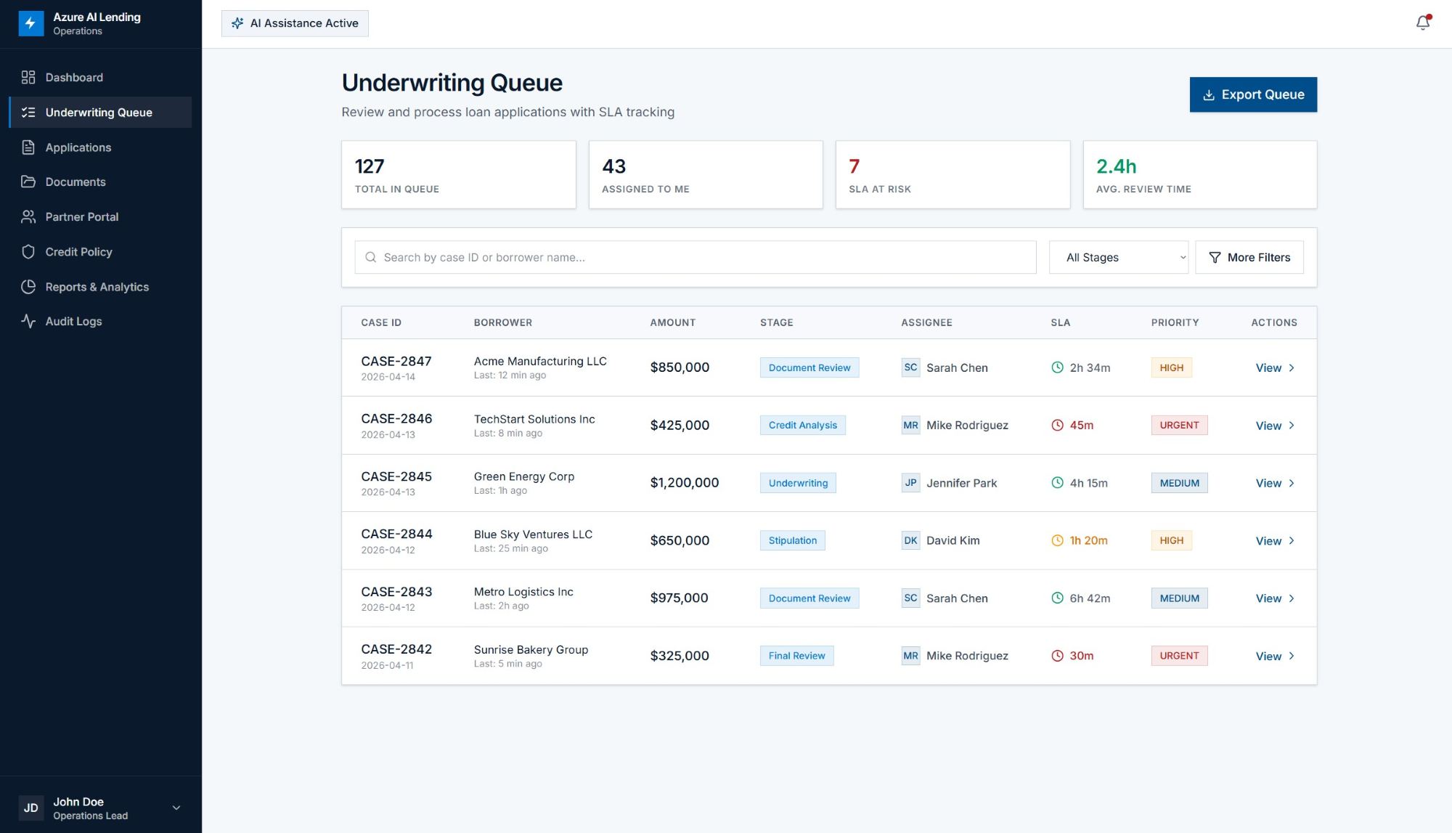Click the Assigned To Me card
Screen dimensions: 1452x833
tap(706, 174)
